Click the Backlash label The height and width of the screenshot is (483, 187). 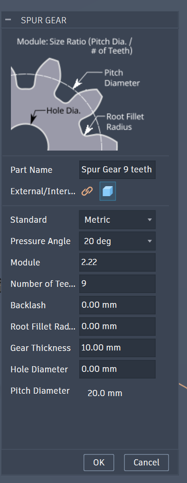(28, 305)
